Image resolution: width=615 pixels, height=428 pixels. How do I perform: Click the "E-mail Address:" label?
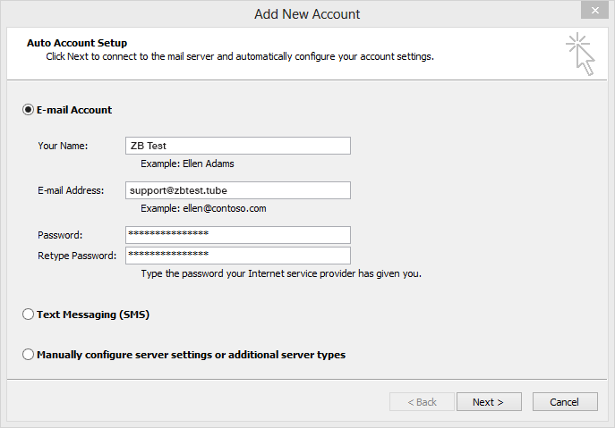71,190
